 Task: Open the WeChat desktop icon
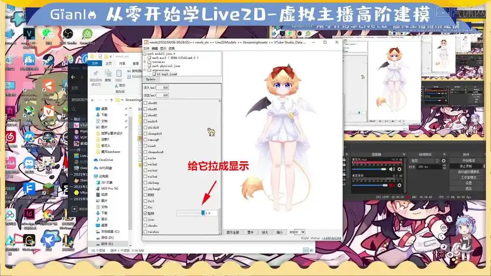point(48,33)
